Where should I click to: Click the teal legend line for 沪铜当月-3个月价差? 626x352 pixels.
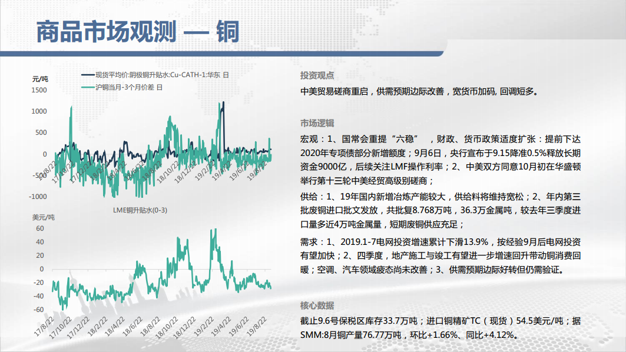87,87
